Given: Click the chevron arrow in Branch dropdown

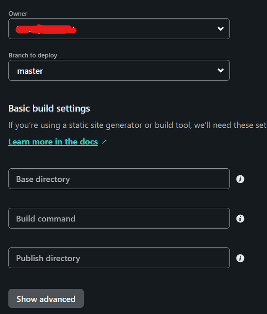Looking at the screenshot, I should click(220, 71).
